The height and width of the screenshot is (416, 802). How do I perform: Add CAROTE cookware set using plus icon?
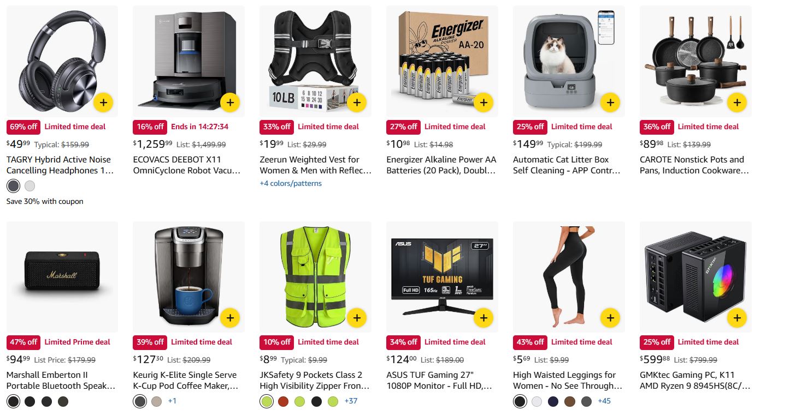pyautogui.click(x=737, y=102)
